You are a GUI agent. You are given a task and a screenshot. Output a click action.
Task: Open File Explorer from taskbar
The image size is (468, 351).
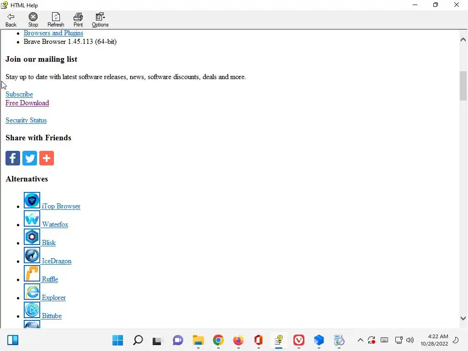tap(198, 340)
